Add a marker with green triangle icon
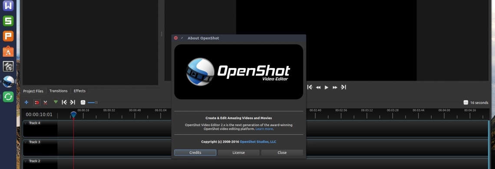Image resolution: width=495 pixels, height=169 pixels. pos(56,102)
